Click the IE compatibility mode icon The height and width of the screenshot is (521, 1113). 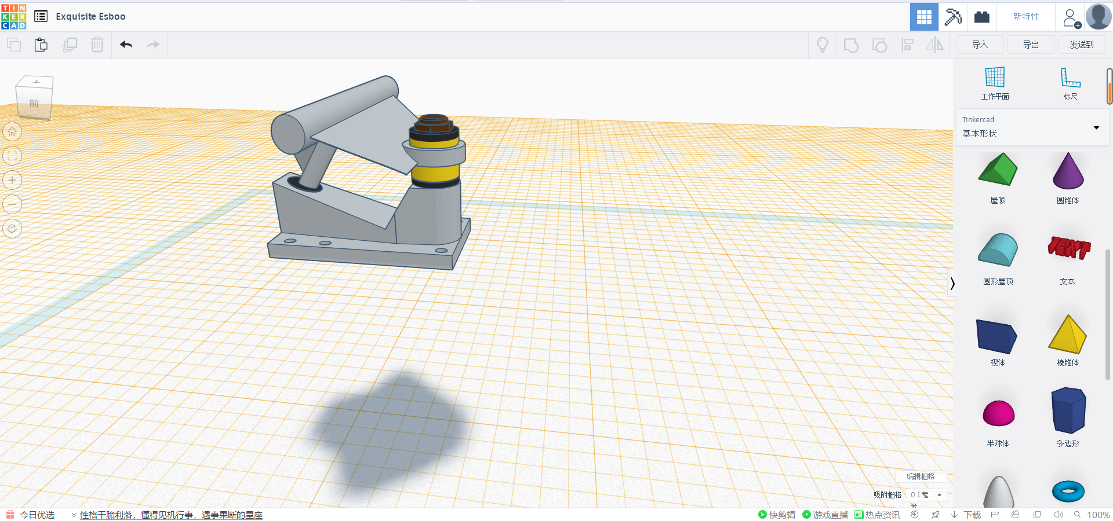[1015, 515]
